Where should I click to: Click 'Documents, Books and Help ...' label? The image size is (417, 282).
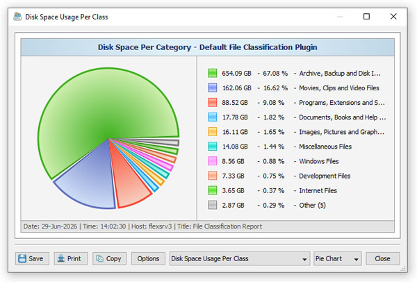click(343, 117)
